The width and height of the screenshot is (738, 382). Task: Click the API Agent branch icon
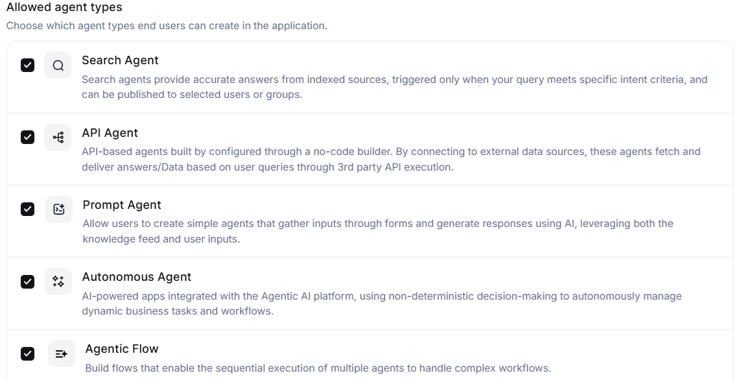tap(58, 137)
